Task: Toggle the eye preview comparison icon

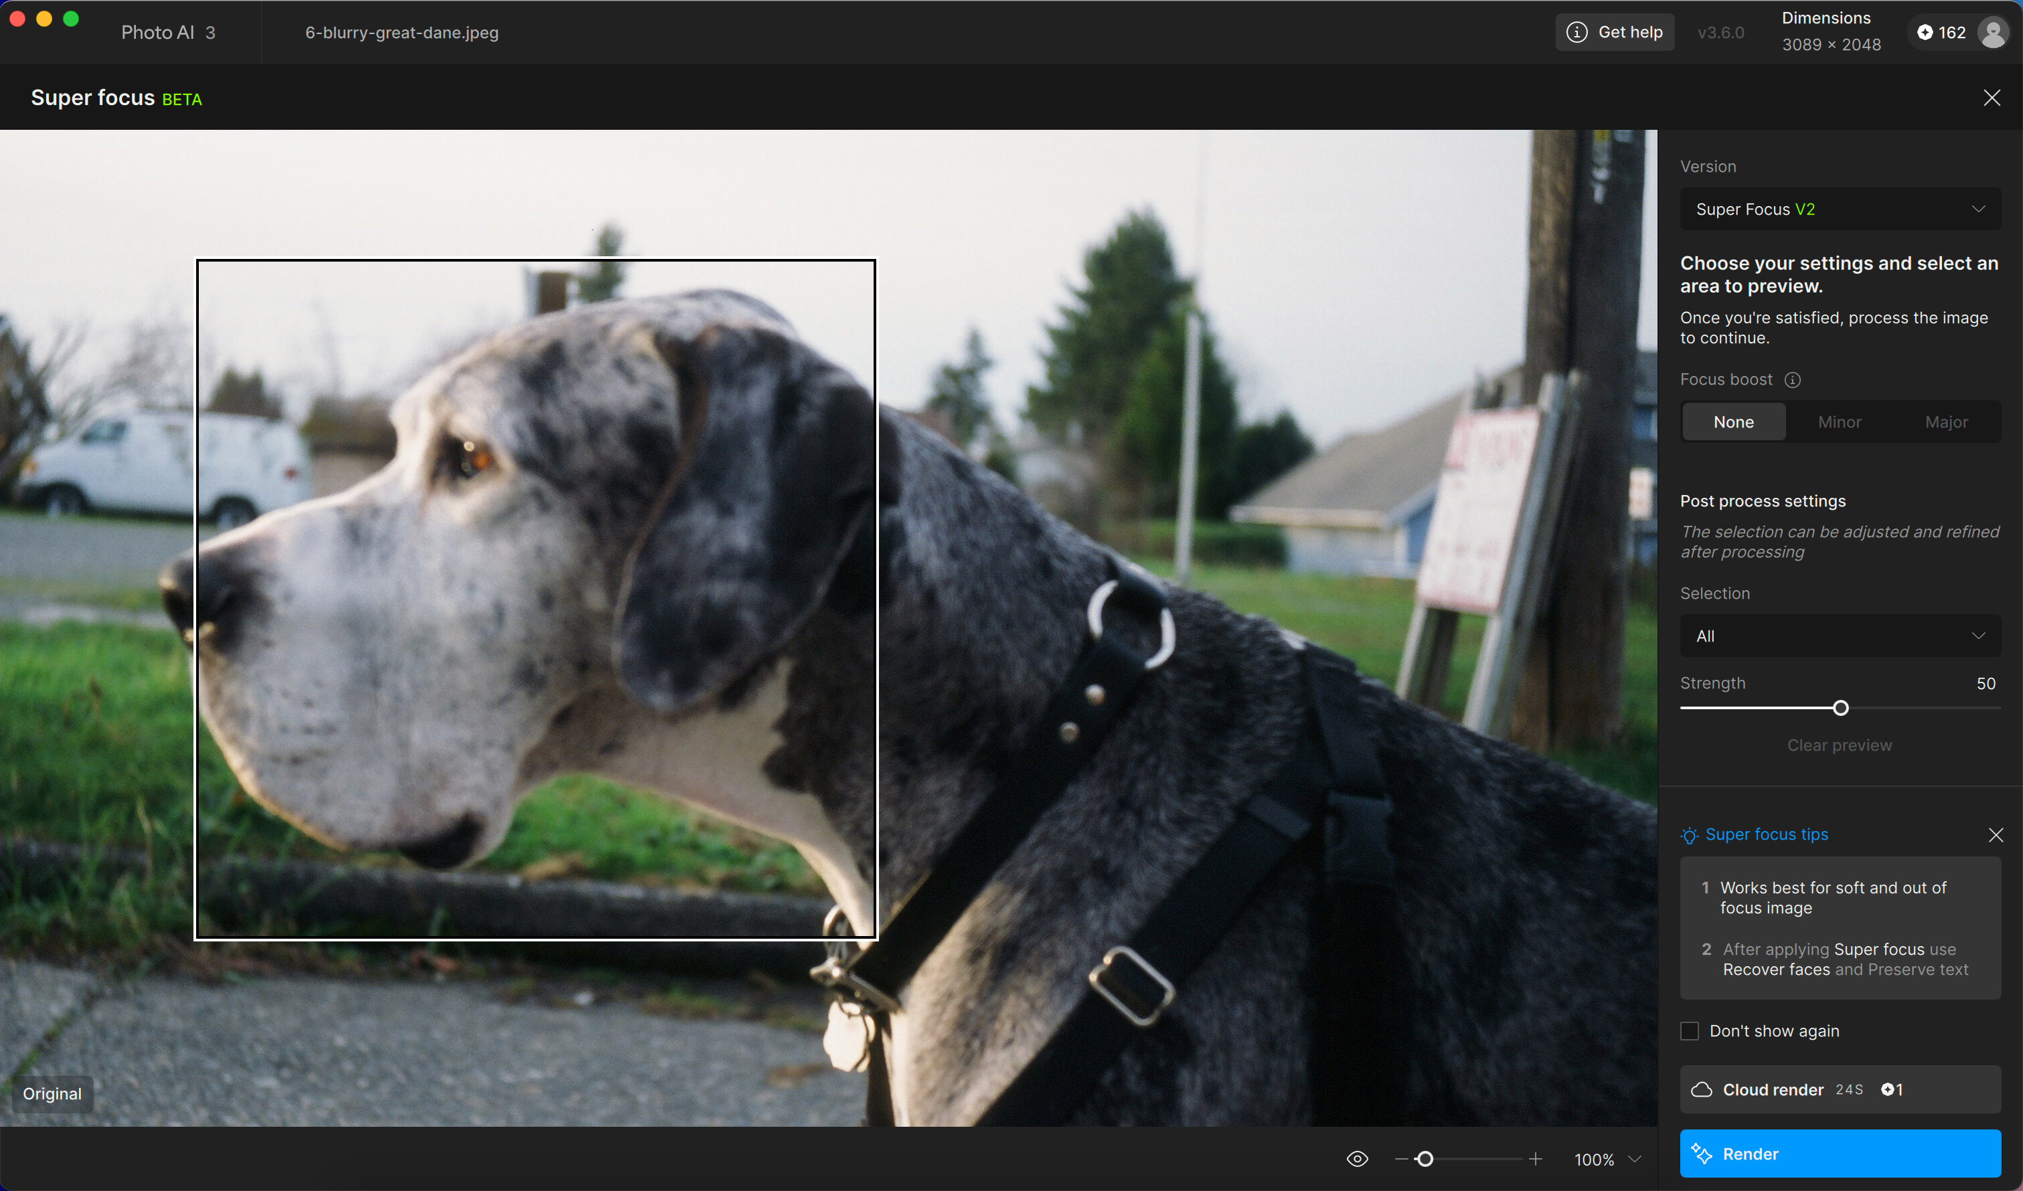Action: point(1358,1159)
